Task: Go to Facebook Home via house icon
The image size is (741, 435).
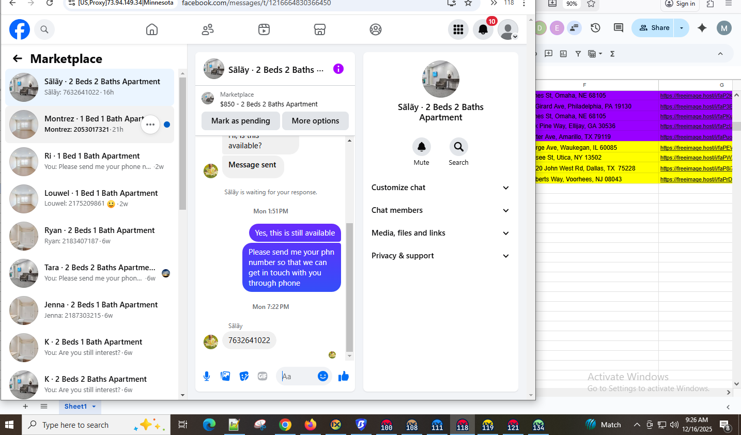Action: (152, 29)
